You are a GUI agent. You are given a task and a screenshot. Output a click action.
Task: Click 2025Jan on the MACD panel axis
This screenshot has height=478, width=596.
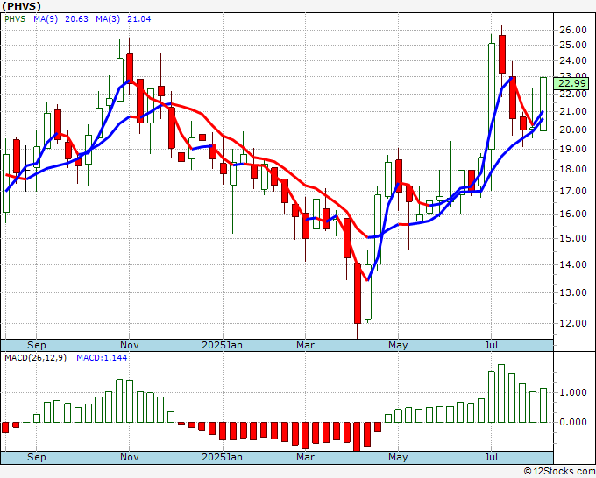222,457
